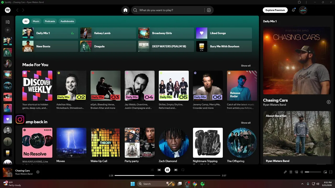335x188 pixels.
Task: Open the notifications bell
Action: (x=293, y=10)
